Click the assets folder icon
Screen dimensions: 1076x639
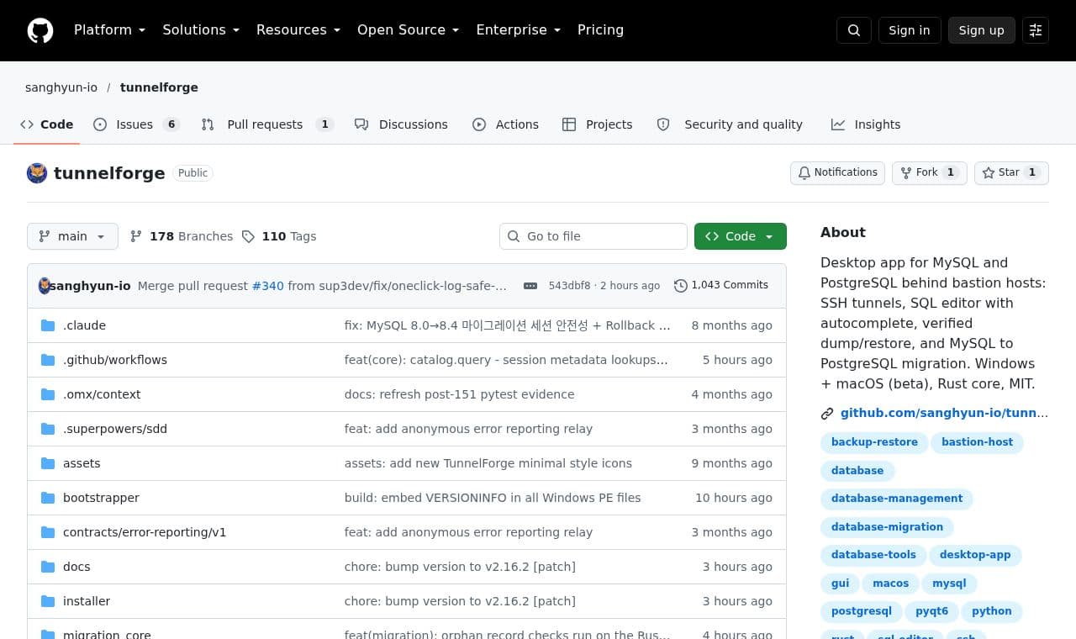coord(48,463)
